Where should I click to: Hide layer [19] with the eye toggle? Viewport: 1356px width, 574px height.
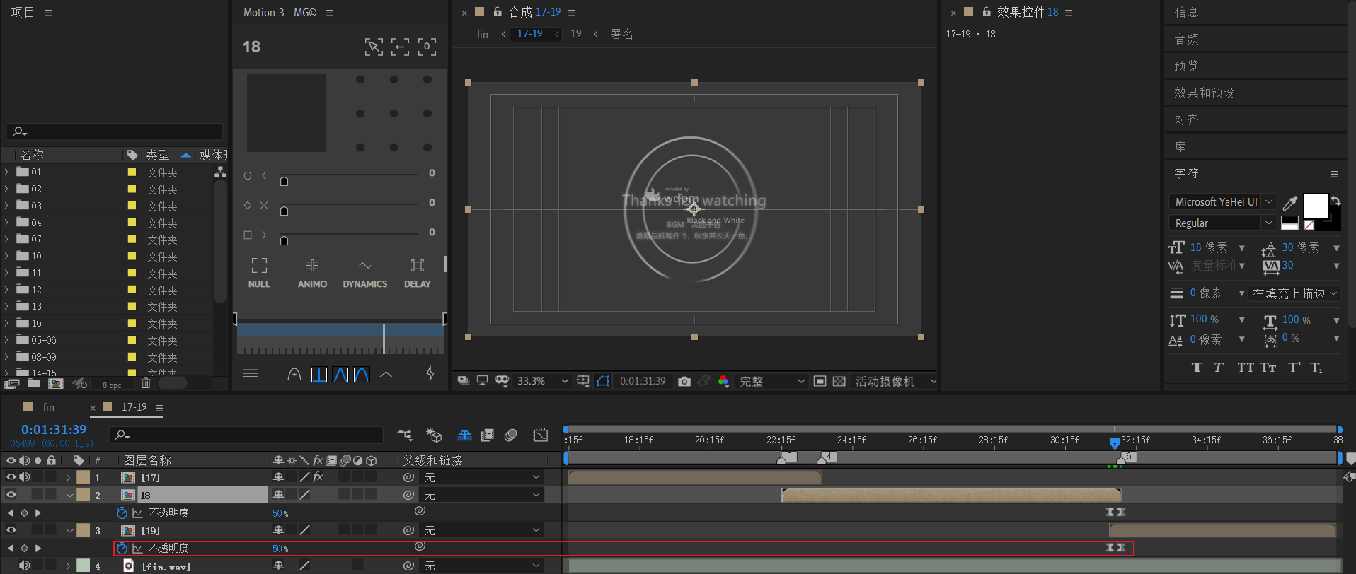click(11, 530)
